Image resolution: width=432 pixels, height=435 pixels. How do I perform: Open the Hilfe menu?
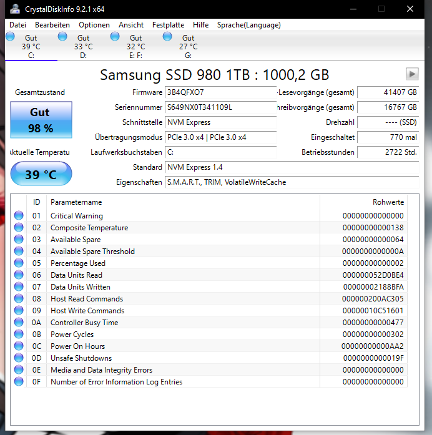tap(200, 25)
